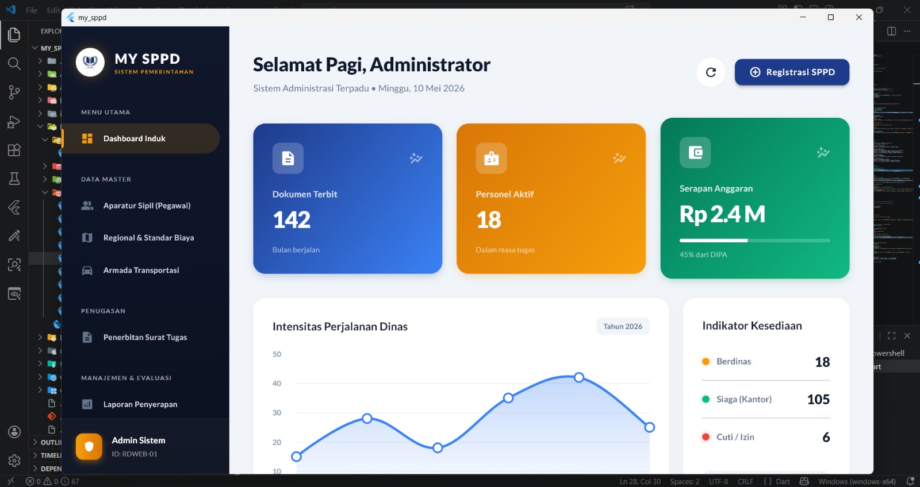
Task: Click the refresh icon button in dashboard header
Action: pos(711,72)
